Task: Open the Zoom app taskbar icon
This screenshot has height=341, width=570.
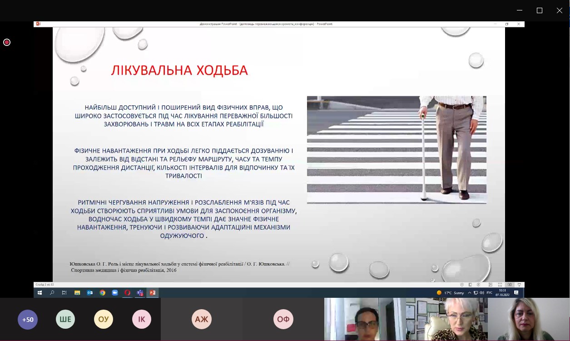Action: 115,293
